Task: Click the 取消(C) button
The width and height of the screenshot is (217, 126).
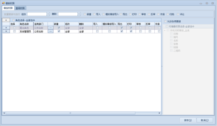Action: click(x=205, y=120)
